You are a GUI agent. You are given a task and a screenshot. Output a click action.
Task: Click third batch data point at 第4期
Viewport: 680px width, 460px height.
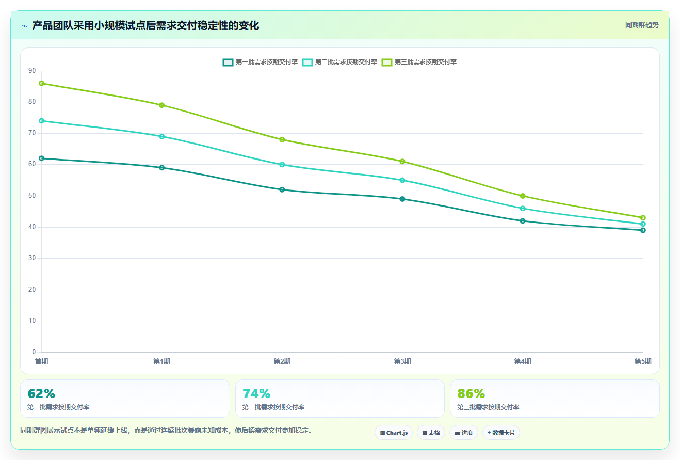(x=523, y=196)
